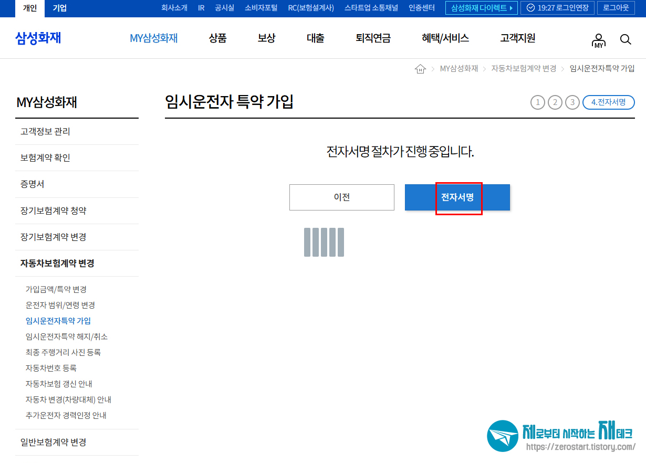646x463 pixels.
Task: Select 임시운전자특약 가입 sidebar submenu item
Action: (58, 321)
